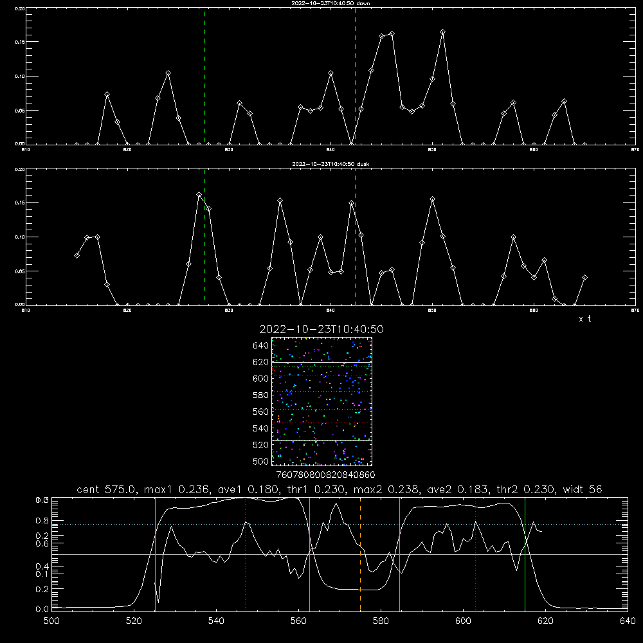Click x-axis label 600 of the bottom plot
The width and height of the screenshot is (643, 643).
click(463, 621)
